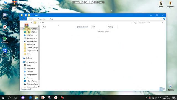Switch to large icons view layout icon

tap(164, 89)
